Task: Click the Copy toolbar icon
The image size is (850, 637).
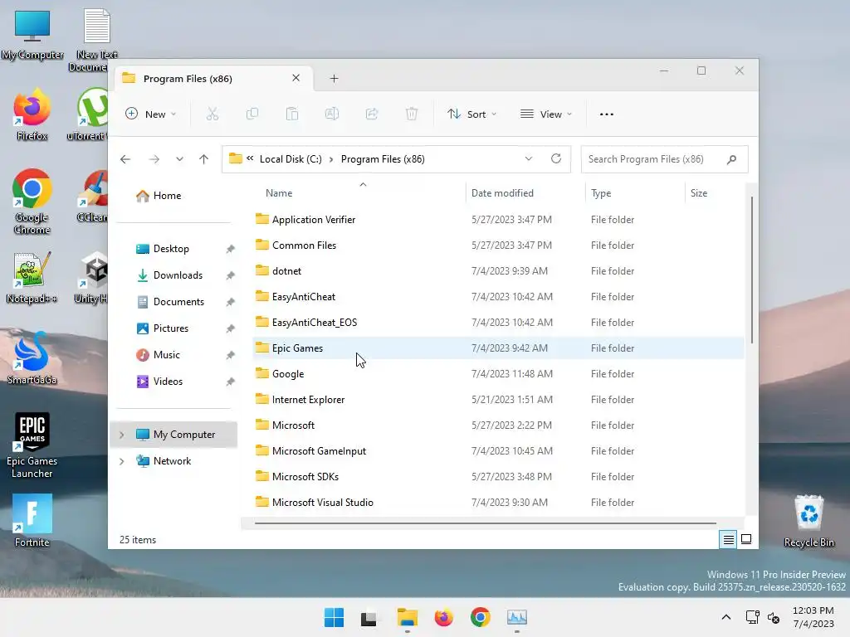Action: pyautogui.click(x=252, y=114)
